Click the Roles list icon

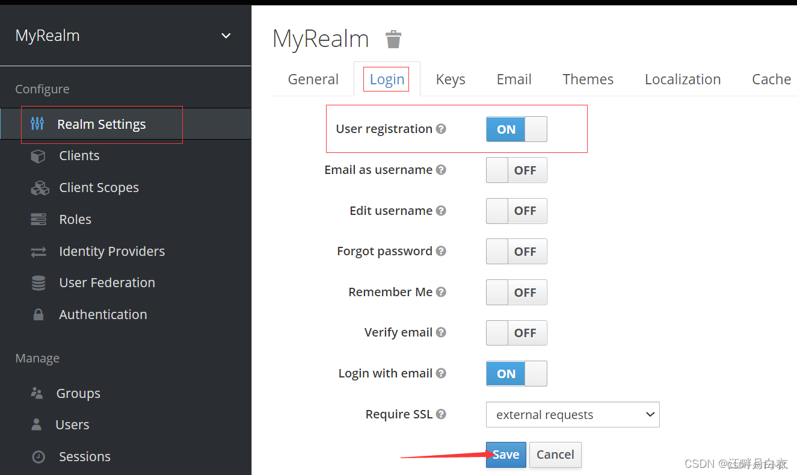(x=38, y=219)
